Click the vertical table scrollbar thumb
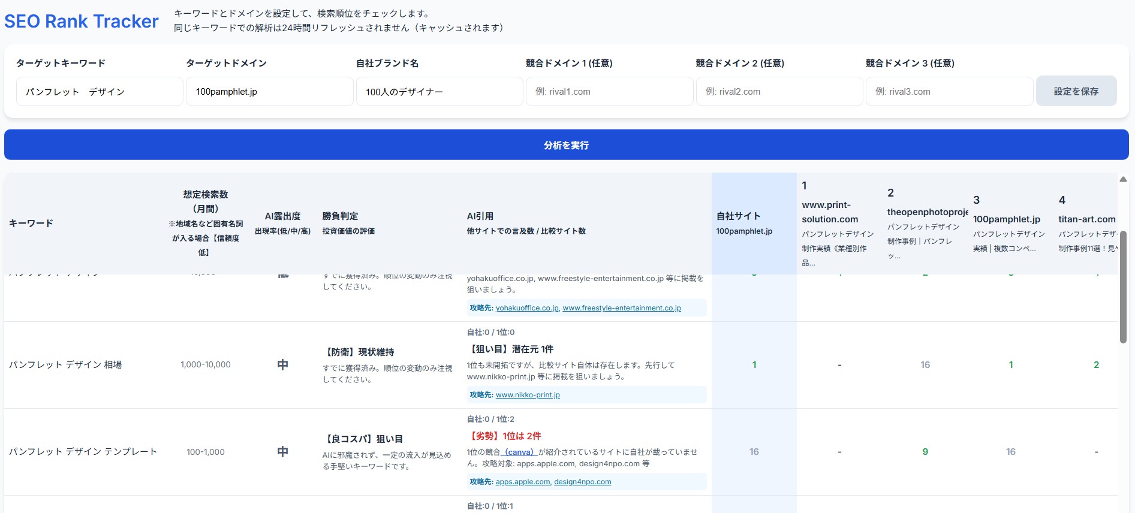 click(x=1123, y=286)
